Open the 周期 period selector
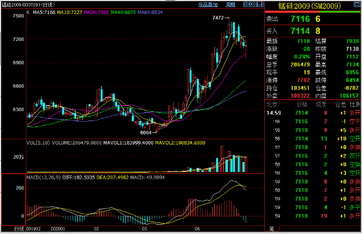This screenshot has height=234, width=362. (231, 4)
